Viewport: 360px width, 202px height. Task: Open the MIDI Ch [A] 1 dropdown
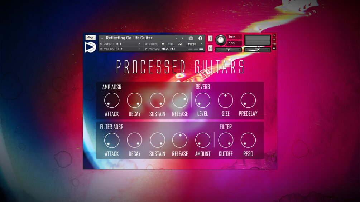tap(120, 49)
